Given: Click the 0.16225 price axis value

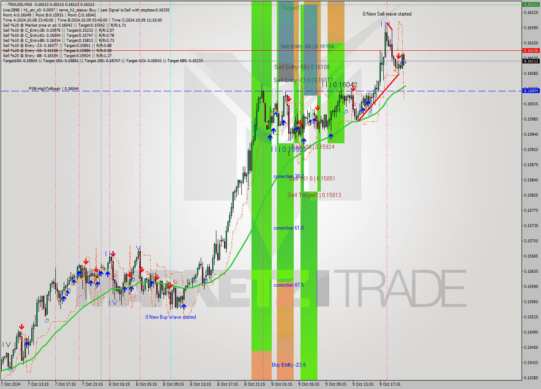Looking at the screenshot, I should (x=530, y=12).
